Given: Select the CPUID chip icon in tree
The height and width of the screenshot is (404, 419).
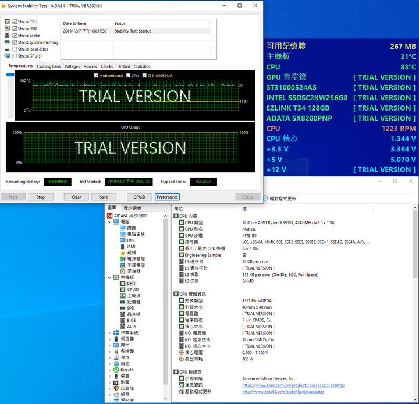Looking at the screenshot, I should click(122, 289).
